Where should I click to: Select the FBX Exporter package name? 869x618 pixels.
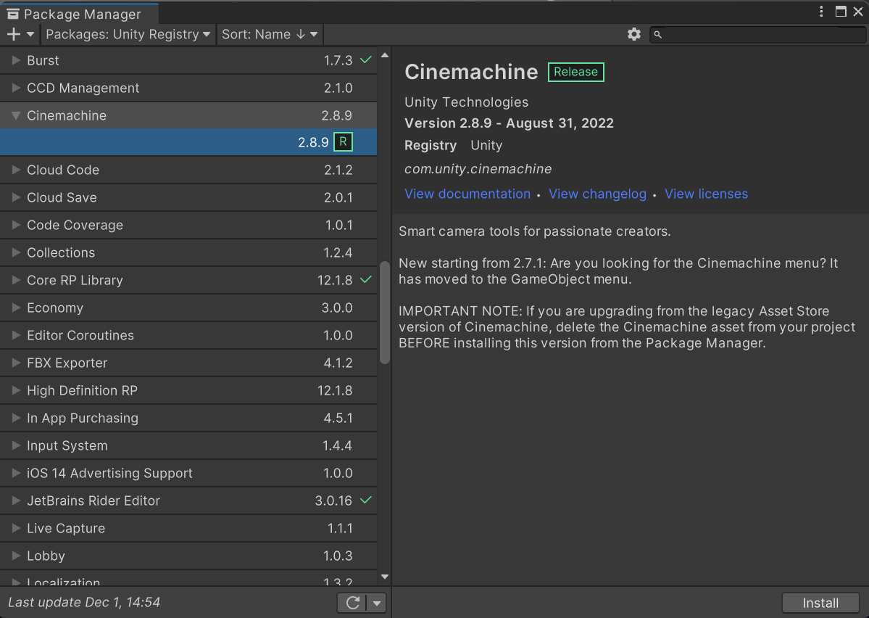pyautogui.click(x=67, y=363)
